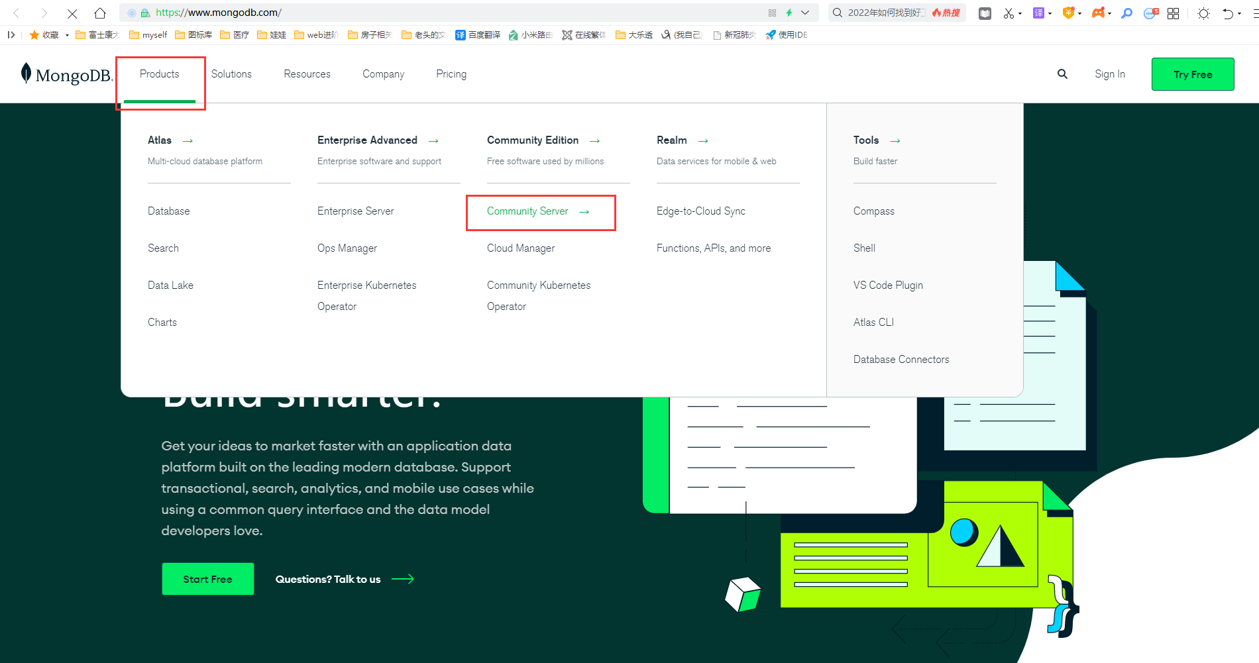Open the translate icon dropdown arrow

pyautogui.click(x=1050, y=13)
